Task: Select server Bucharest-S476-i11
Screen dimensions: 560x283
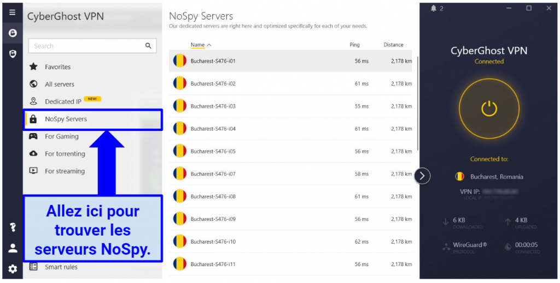Action: pos(290,264)
